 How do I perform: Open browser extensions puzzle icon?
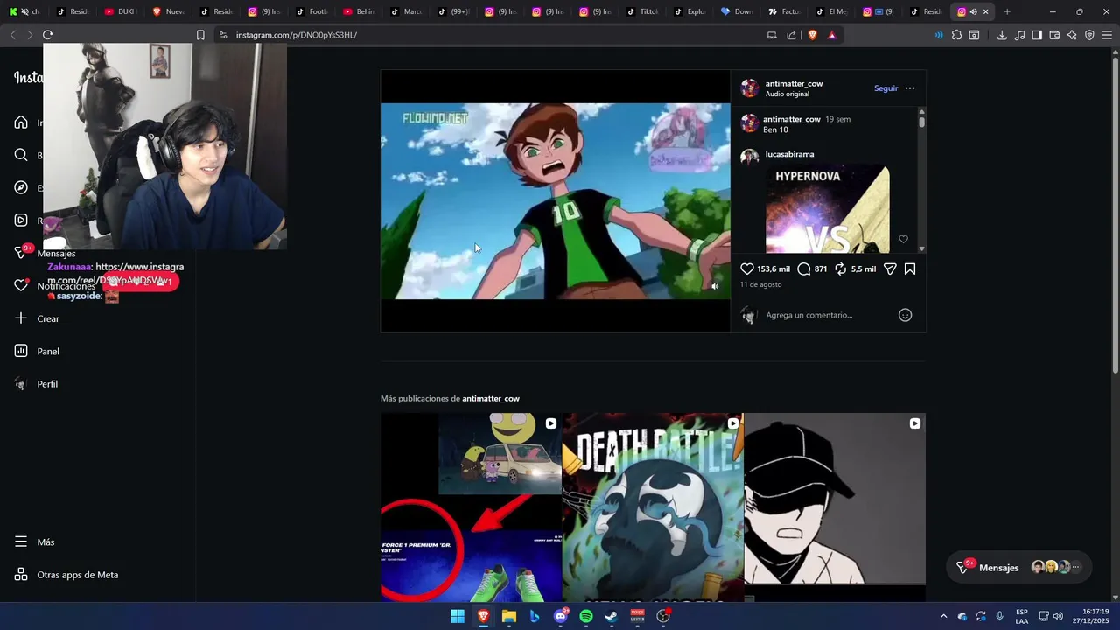[956, 35]
